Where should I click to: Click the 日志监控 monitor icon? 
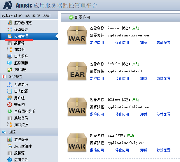pyautogui.click(x=10, y=56)
